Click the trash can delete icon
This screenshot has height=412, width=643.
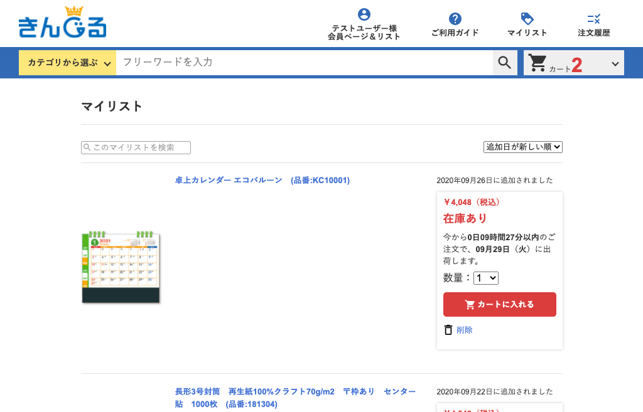tap(448, 330)
